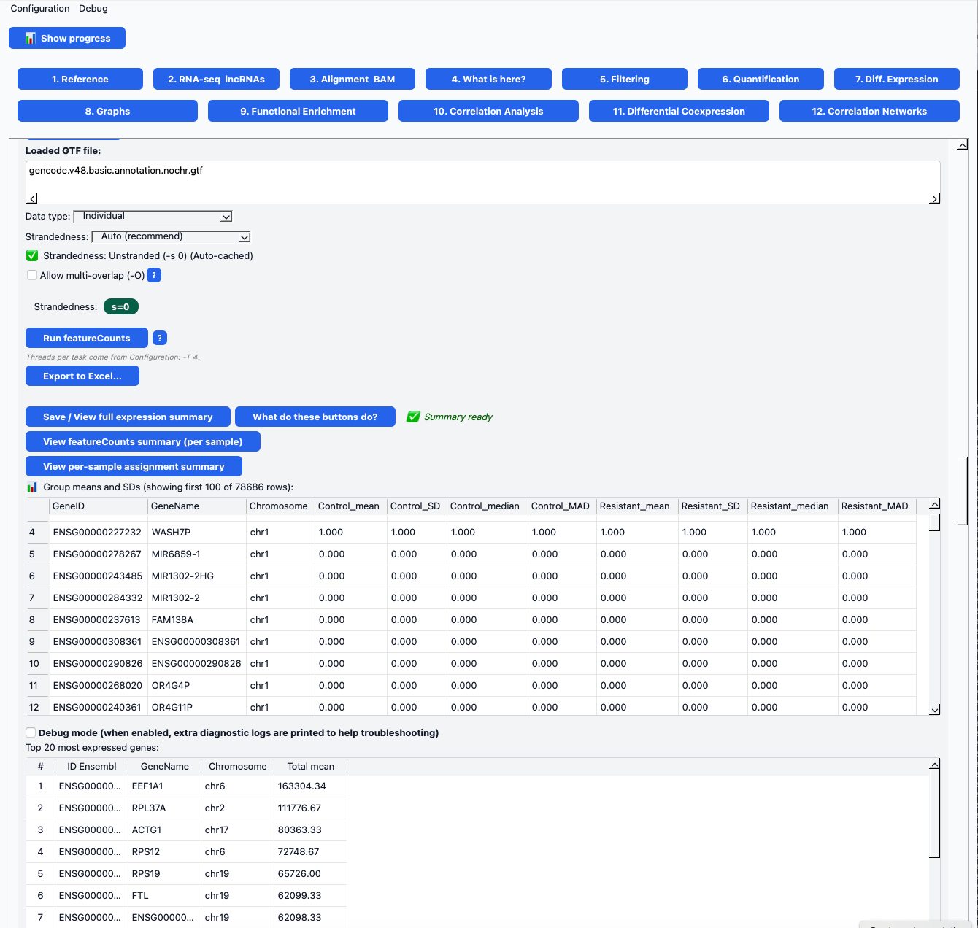Image resolution: width=978 pixels, height=928 pixels.
Task: Click the help icon beside Allow multi-overlap
Action: coord(154,275)
